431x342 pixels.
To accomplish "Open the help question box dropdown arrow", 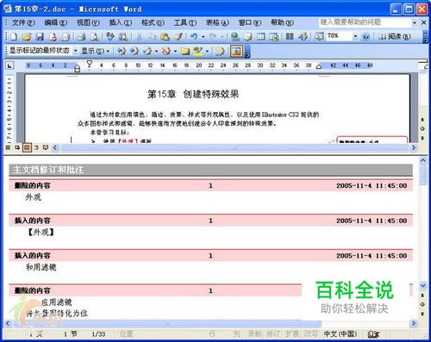I will tap(414, 22).
